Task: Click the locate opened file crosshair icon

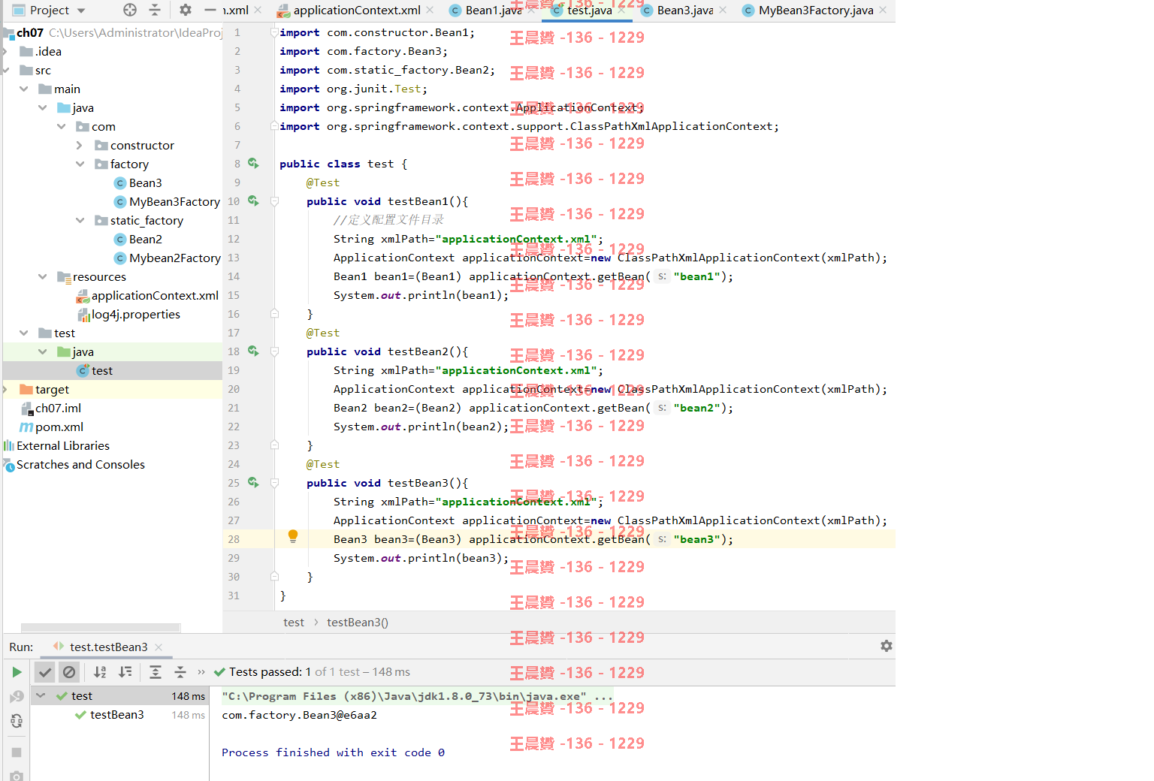Action: 130,10
